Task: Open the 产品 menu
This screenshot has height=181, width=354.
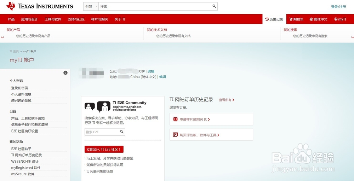Action: click(x=11, y=19)
